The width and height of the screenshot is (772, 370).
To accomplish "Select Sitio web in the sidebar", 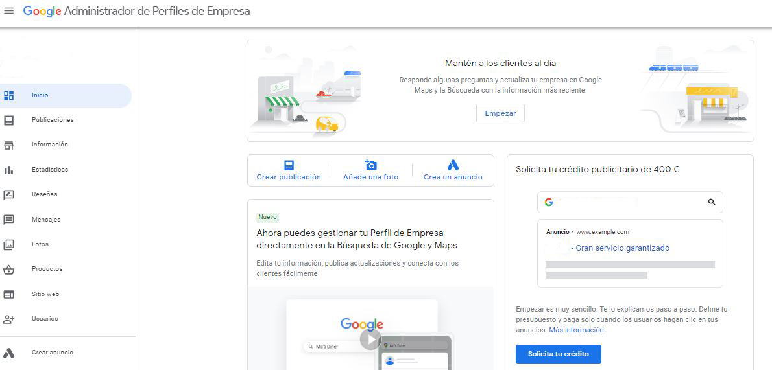I will (45, 294).
